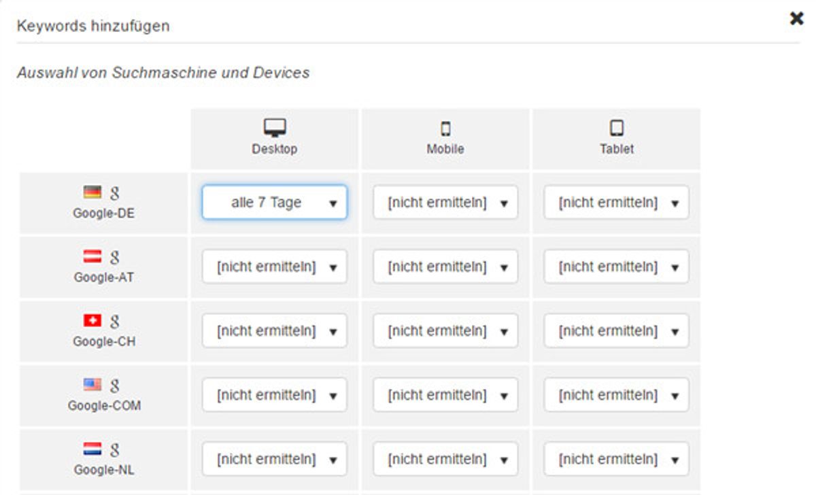Open Google-DE Mobile dropdown
The height and width of the screenshot is (495, 816).
[445, 203]
